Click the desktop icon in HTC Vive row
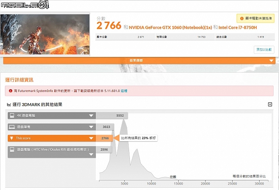The image size is (279, 190). pyautogui.click(x=12, y=149)
